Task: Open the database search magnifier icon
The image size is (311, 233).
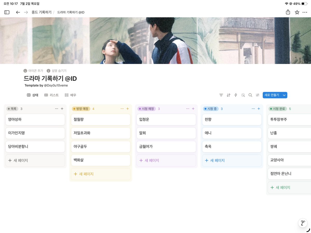Action: click(250, 95)
